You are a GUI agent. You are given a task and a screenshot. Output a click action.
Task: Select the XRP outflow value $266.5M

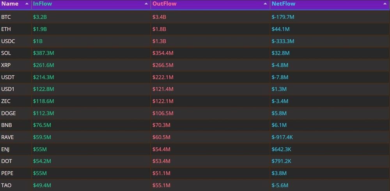(x=163, y=65)
